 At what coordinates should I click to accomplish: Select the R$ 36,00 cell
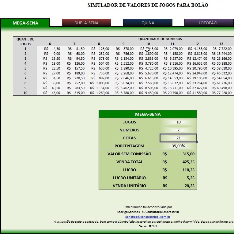[50, 83]
